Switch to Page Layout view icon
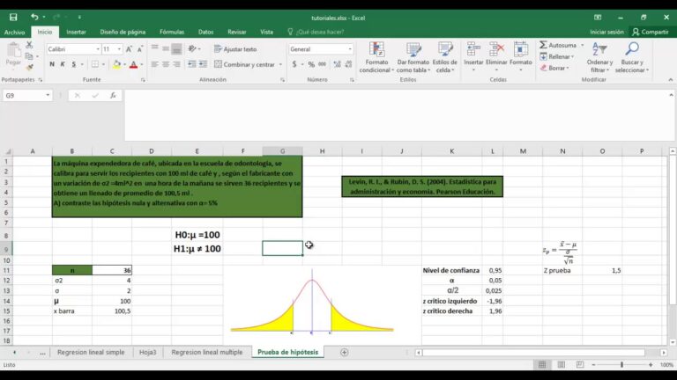The image size is (677, 380). pyautogui.click(x=561, y=364)
